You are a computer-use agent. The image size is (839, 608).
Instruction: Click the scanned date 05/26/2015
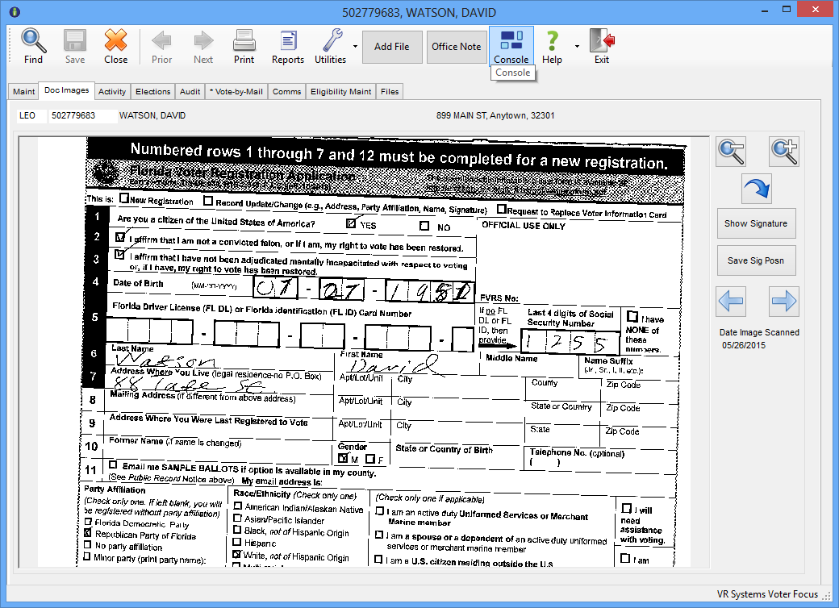coord(744,345)
